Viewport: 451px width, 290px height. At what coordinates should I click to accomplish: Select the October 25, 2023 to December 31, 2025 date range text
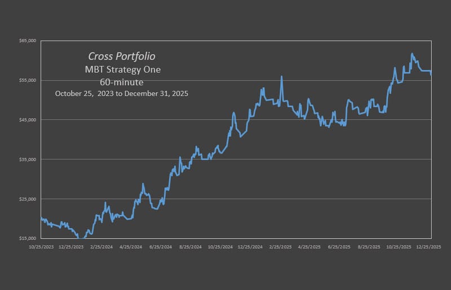click(122, 93)
